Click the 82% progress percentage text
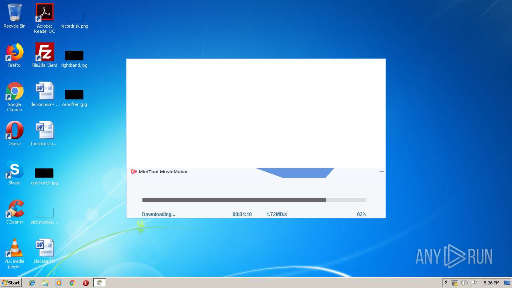Screen dimensions: 512x288 (x=362, y=214)
